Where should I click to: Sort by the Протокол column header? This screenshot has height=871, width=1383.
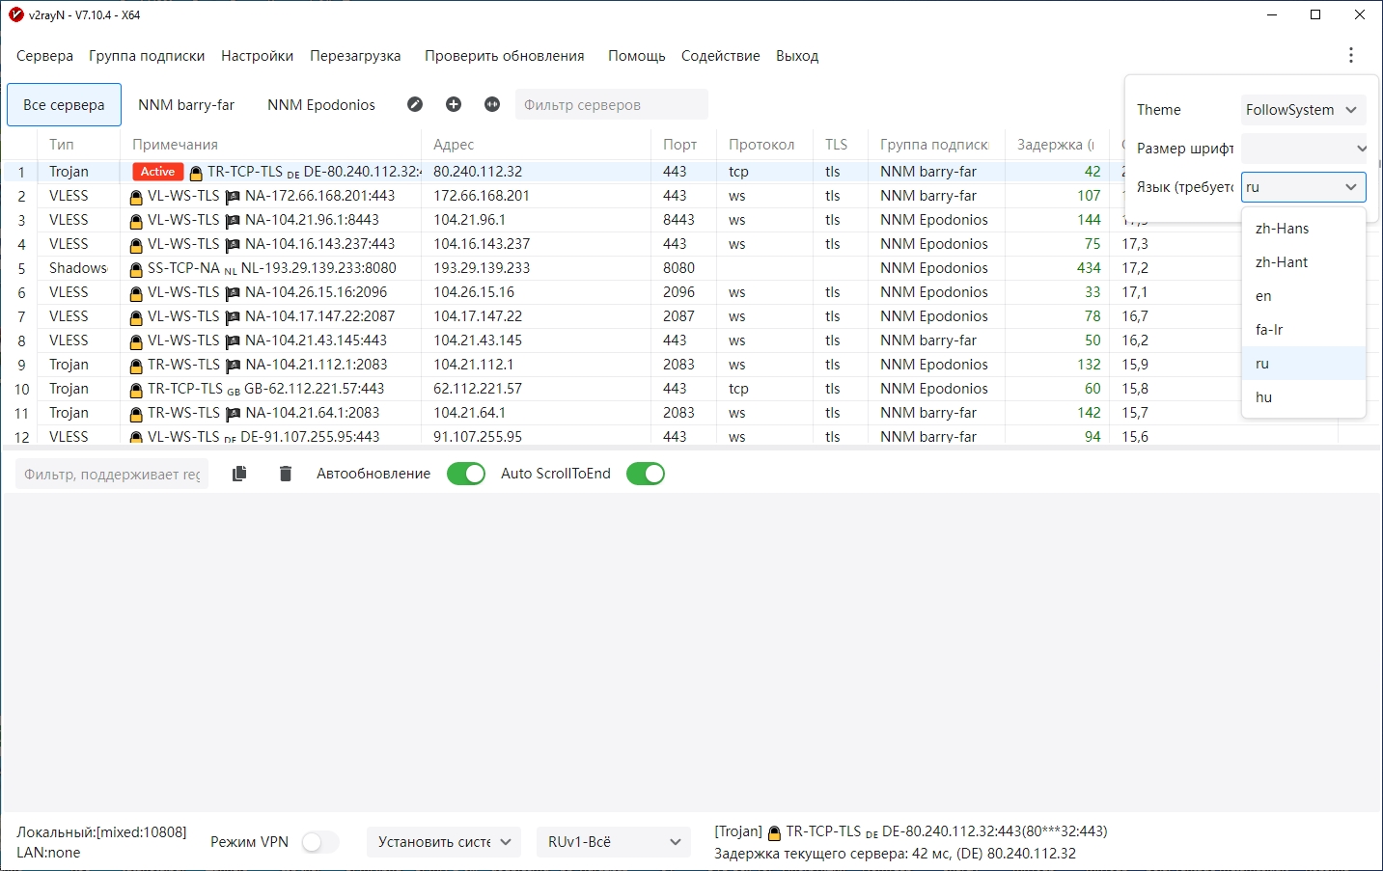tap(765, 145)
